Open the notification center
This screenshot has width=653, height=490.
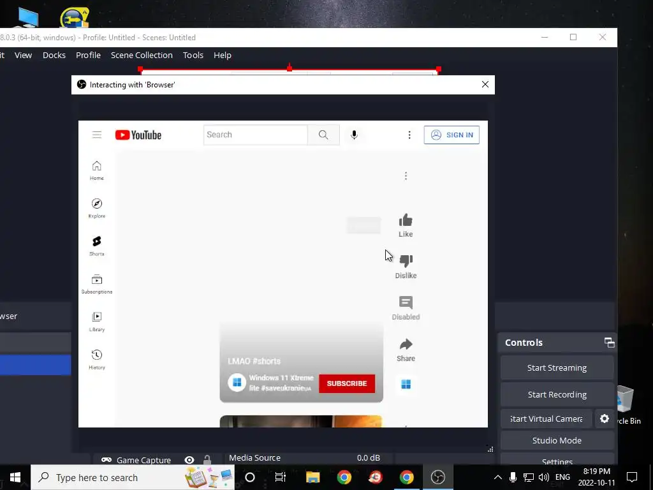click(x=632, y=477)
